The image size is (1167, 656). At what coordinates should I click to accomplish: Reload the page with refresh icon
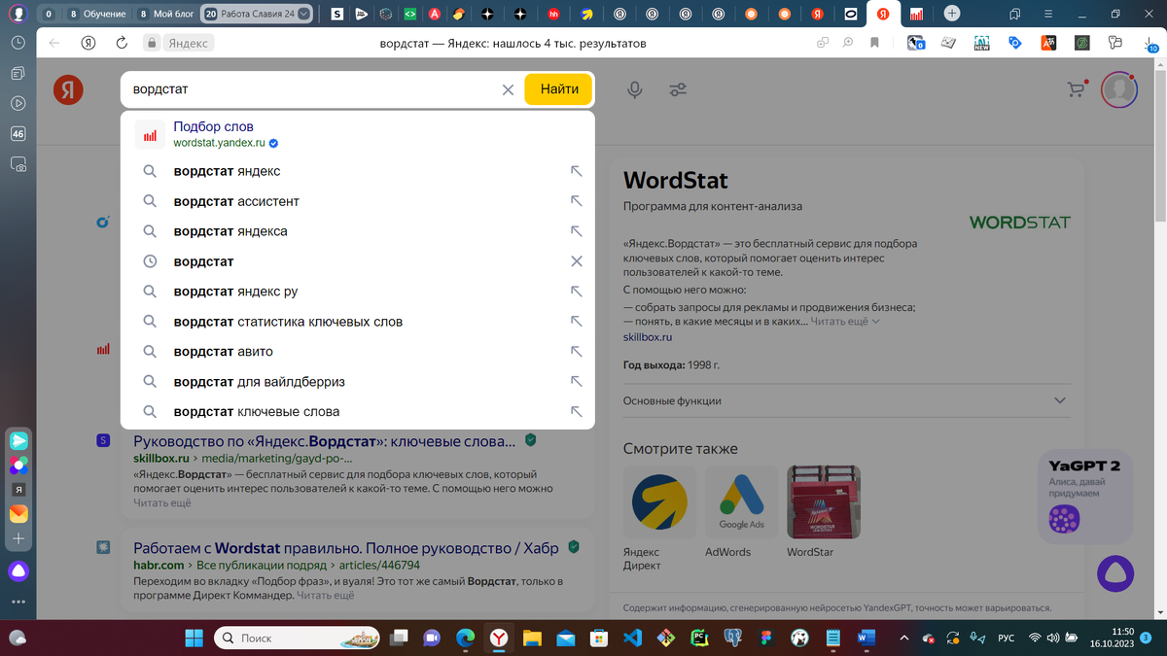(122, 43)
